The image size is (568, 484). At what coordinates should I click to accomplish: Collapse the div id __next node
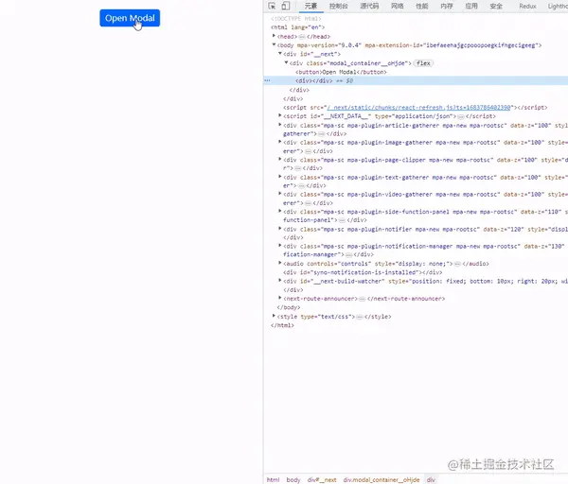click(x=280, y=54)
